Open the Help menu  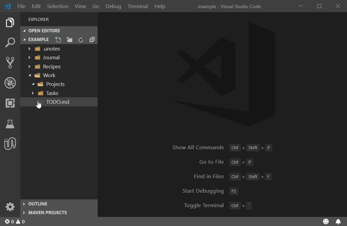(x=160, y=6)
